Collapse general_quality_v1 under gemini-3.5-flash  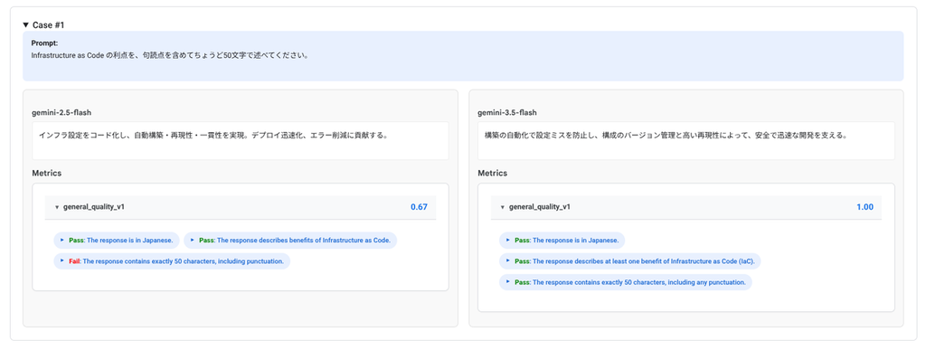(x=503, y=207)
